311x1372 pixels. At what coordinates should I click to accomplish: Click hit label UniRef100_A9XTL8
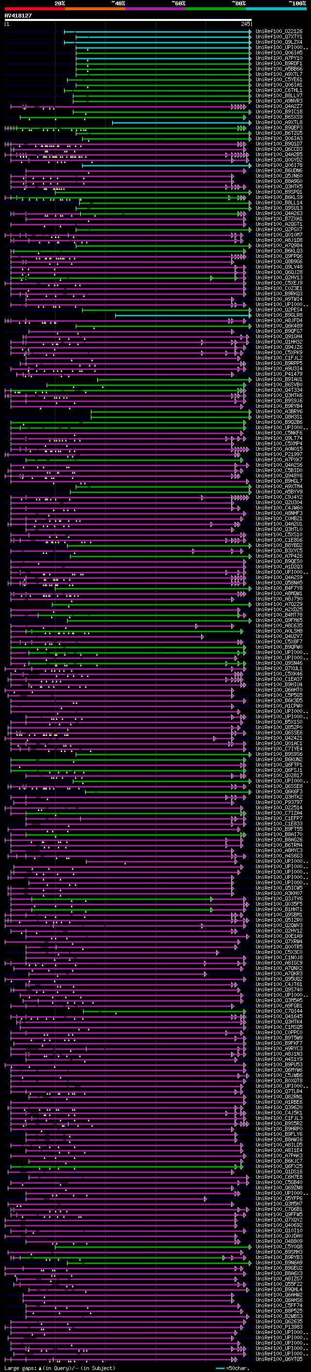click(x=279, y=123)
